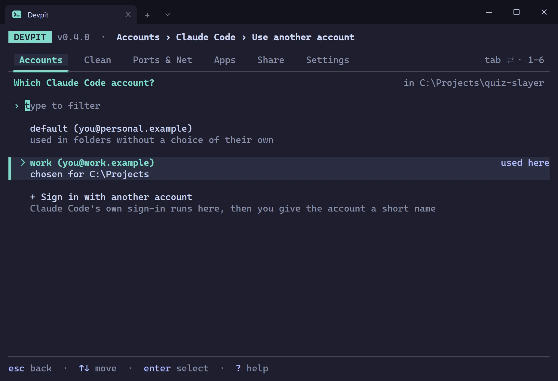Click the 'used here' label
Viewport: 558px width, 381px height.
[525, 163]
